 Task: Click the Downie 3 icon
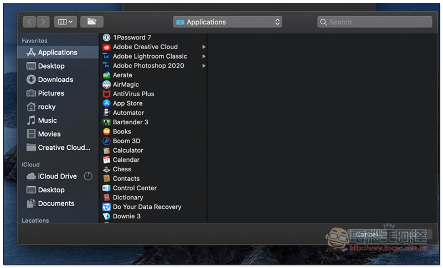coord(106,217)
